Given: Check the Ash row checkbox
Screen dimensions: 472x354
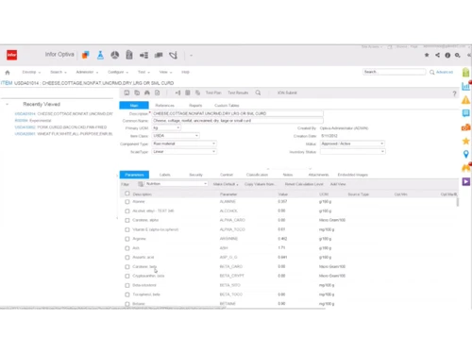Looking at the screenshot, I should tap(127, 248).
